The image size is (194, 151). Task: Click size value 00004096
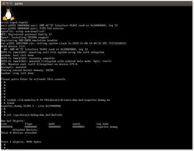pyautogui.click(x=7, y=127)
